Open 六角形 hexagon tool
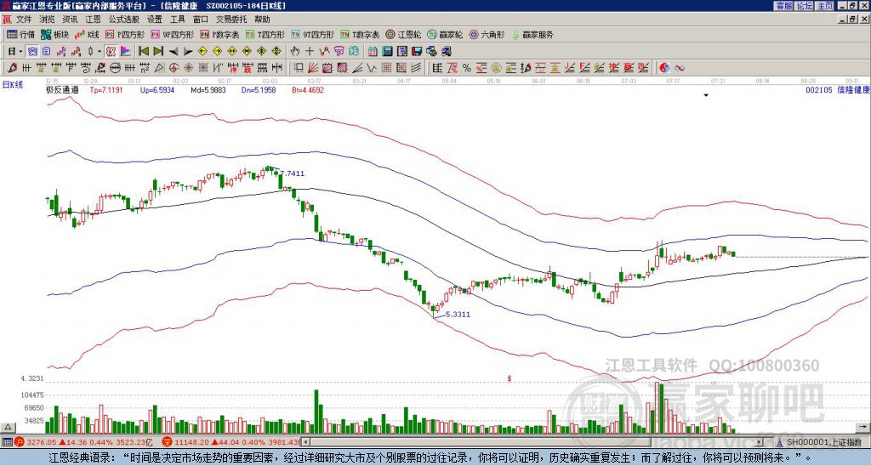 tap(487, 34)
